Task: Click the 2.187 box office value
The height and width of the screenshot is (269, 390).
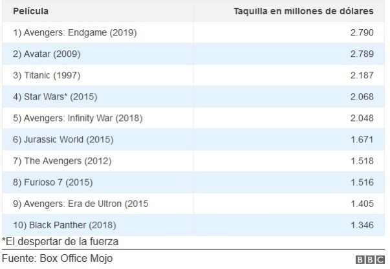Action: (363, 75)
